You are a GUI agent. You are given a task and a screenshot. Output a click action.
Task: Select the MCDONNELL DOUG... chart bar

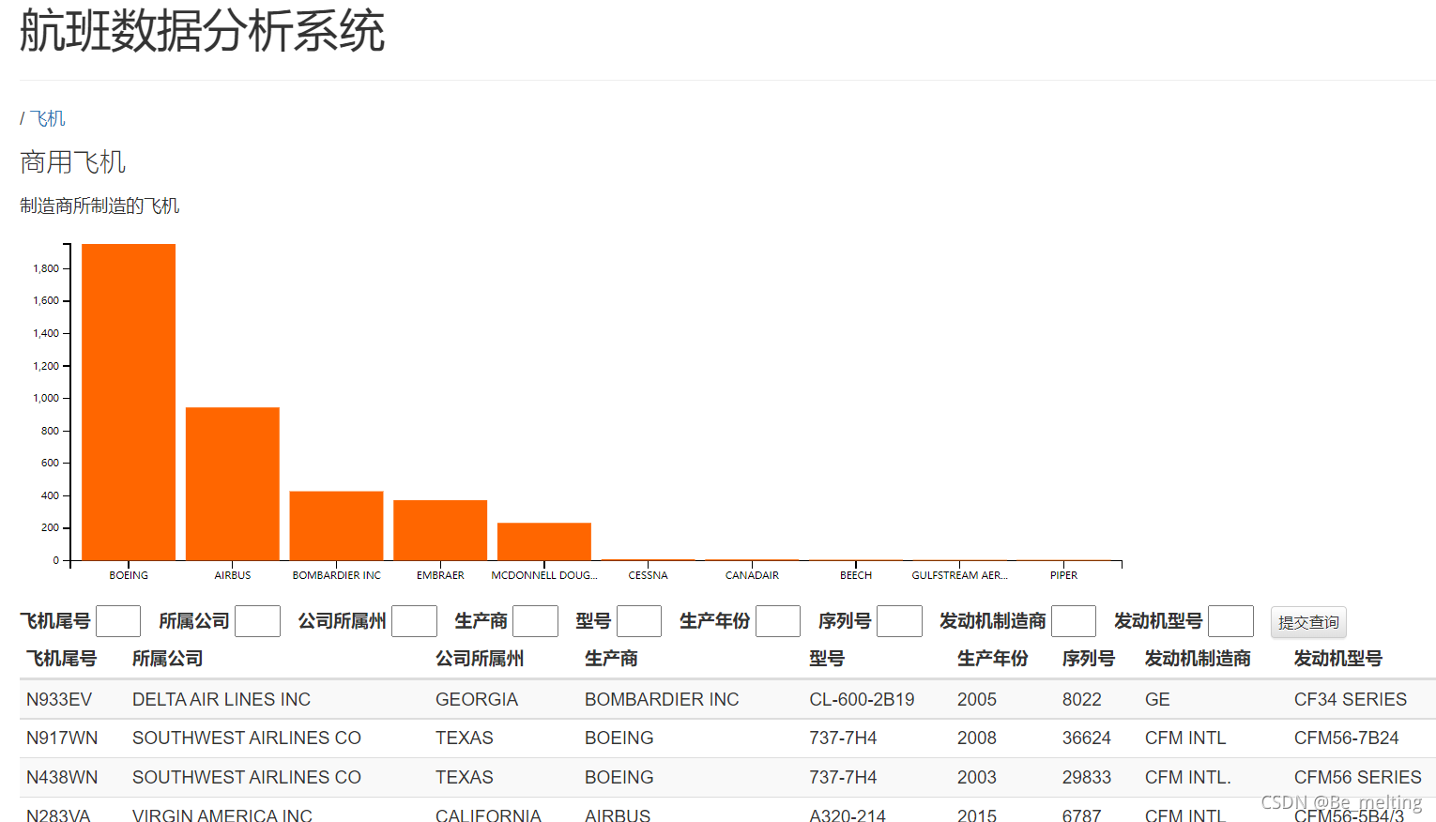544,541
